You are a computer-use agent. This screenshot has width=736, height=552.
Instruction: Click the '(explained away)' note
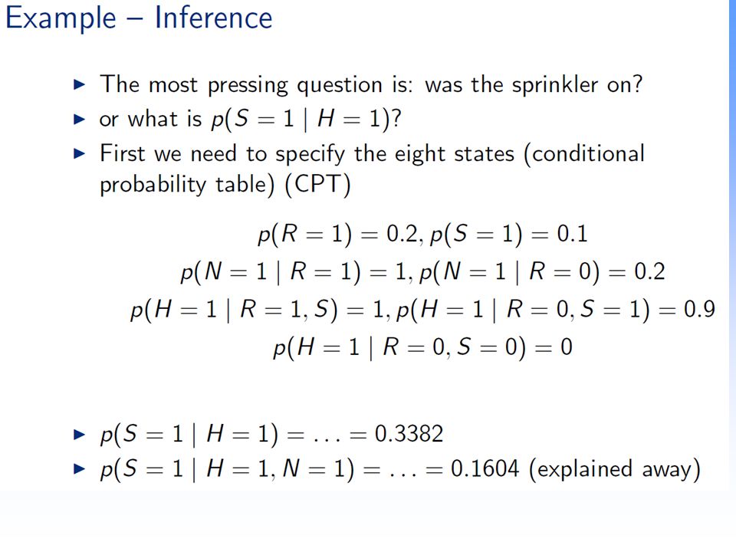point(614,469)
